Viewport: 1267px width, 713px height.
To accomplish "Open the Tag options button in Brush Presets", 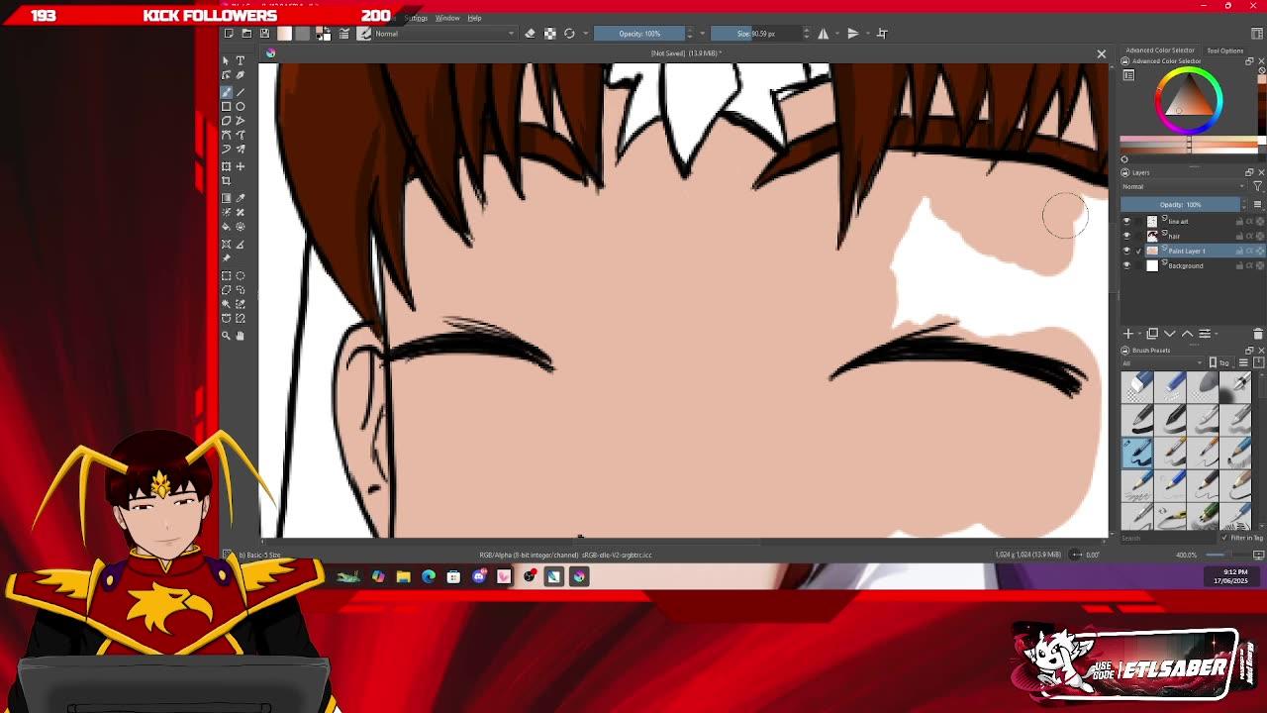I will pyautogui.click(x=1222, y=362).
